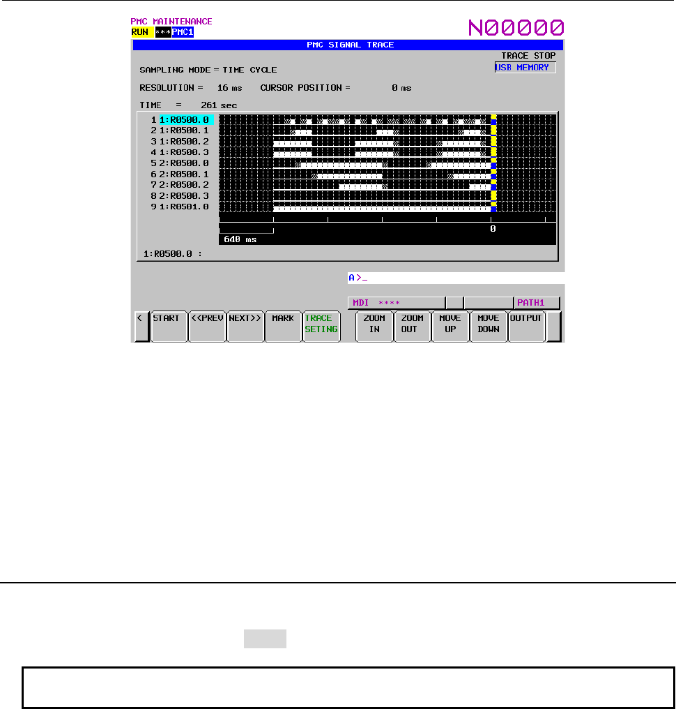Select signal row 2 labeled 1:R0500.1
This screenshot has width=676, height=709.
click(x=180, y=130)
